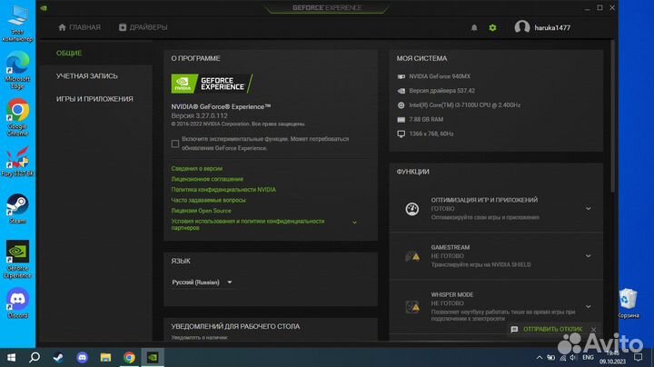Open Google Chrome desktop shortcut
Viewport: 654px width, 367px height.
click(x=17, y=112)
